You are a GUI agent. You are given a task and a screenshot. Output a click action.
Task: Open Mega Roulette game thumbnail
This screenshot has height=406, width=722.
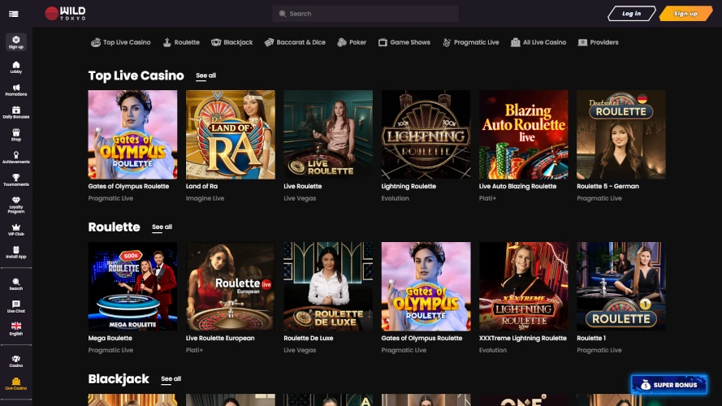pos(132,287)
